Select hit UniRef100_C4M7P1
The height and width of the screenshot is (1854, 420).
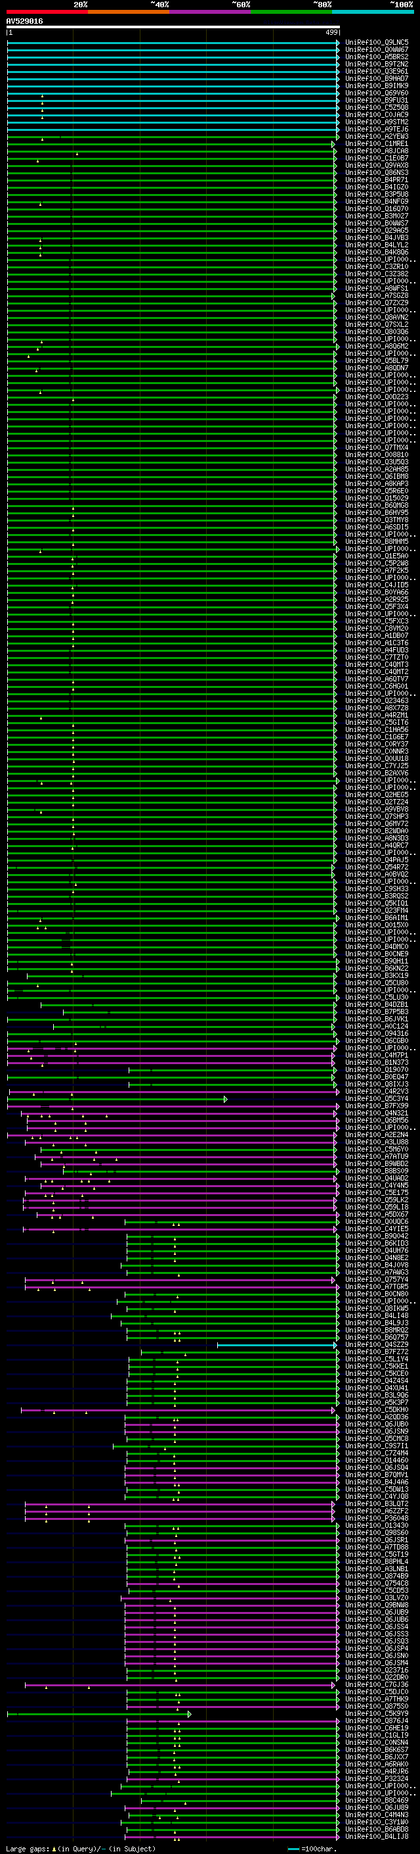[377, 1055]
